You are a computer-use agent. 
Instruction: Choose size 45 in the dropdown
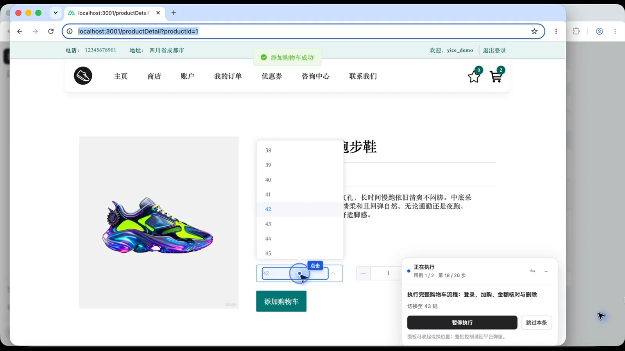click(x=300, y=253)
